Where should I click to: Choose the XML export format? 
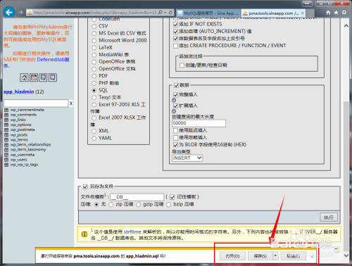point(94,131)
